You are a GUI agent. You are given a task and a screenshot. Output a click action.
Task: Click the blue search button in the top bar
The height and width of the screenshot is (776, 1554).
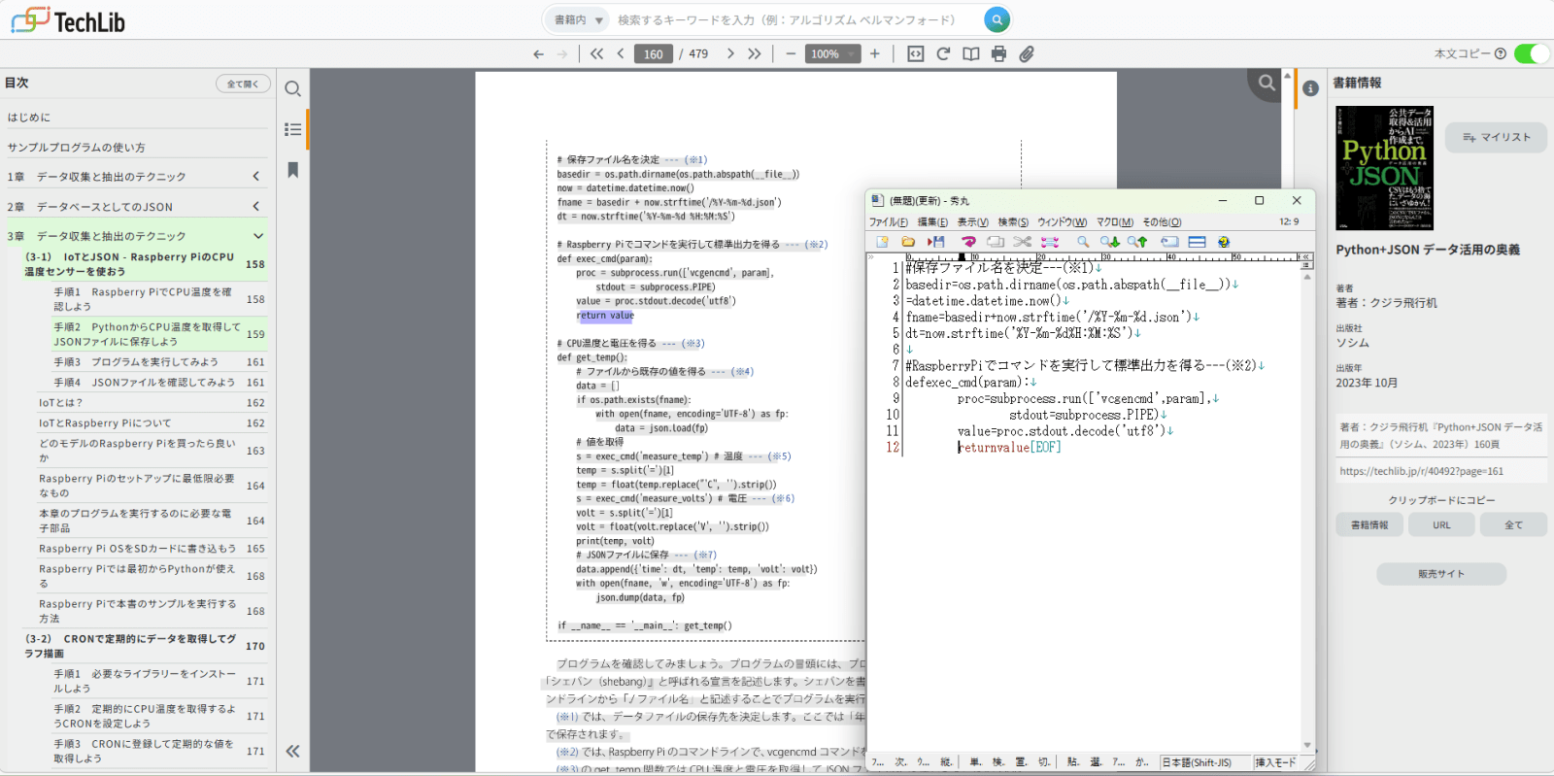coord(997,19)
